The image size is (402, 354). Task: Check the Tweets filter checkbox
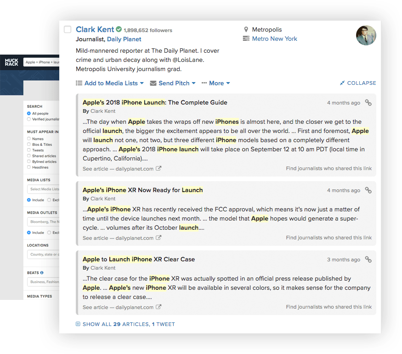pyautogui.click(x=29, y=150)
